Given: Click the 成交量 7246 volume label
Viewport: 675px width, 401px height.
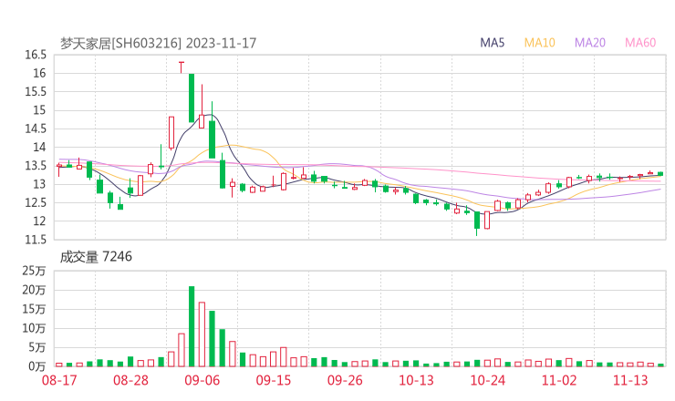Looking at the screenshot, I should [96, 257].
